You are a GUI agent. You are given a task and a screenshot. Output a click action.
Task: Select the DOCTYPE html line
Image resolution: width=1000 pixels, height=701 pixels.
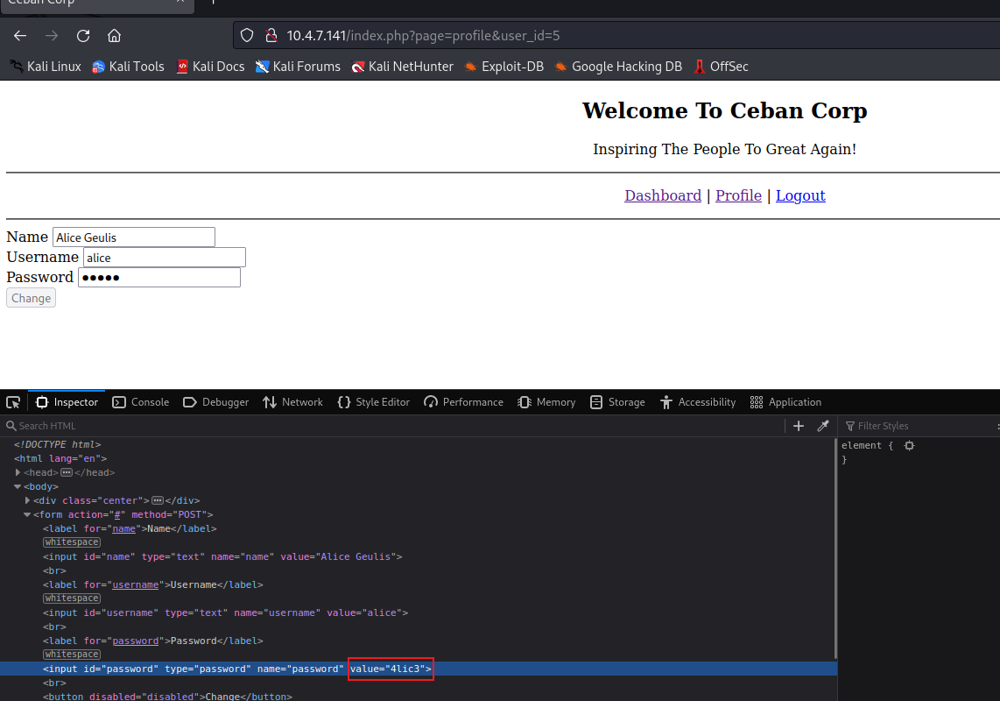coord(58,444)
